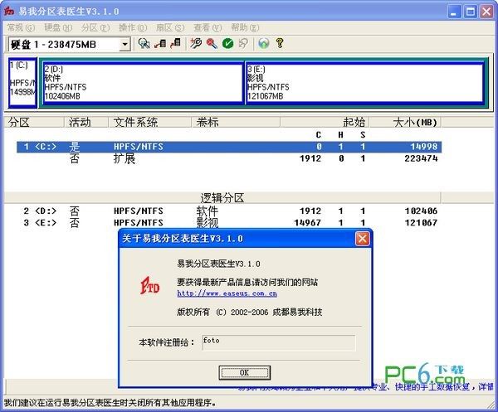This screenshot has width=498, height=412.
Task: Click the green checkmark apply icon
Action: coord(227,43)
